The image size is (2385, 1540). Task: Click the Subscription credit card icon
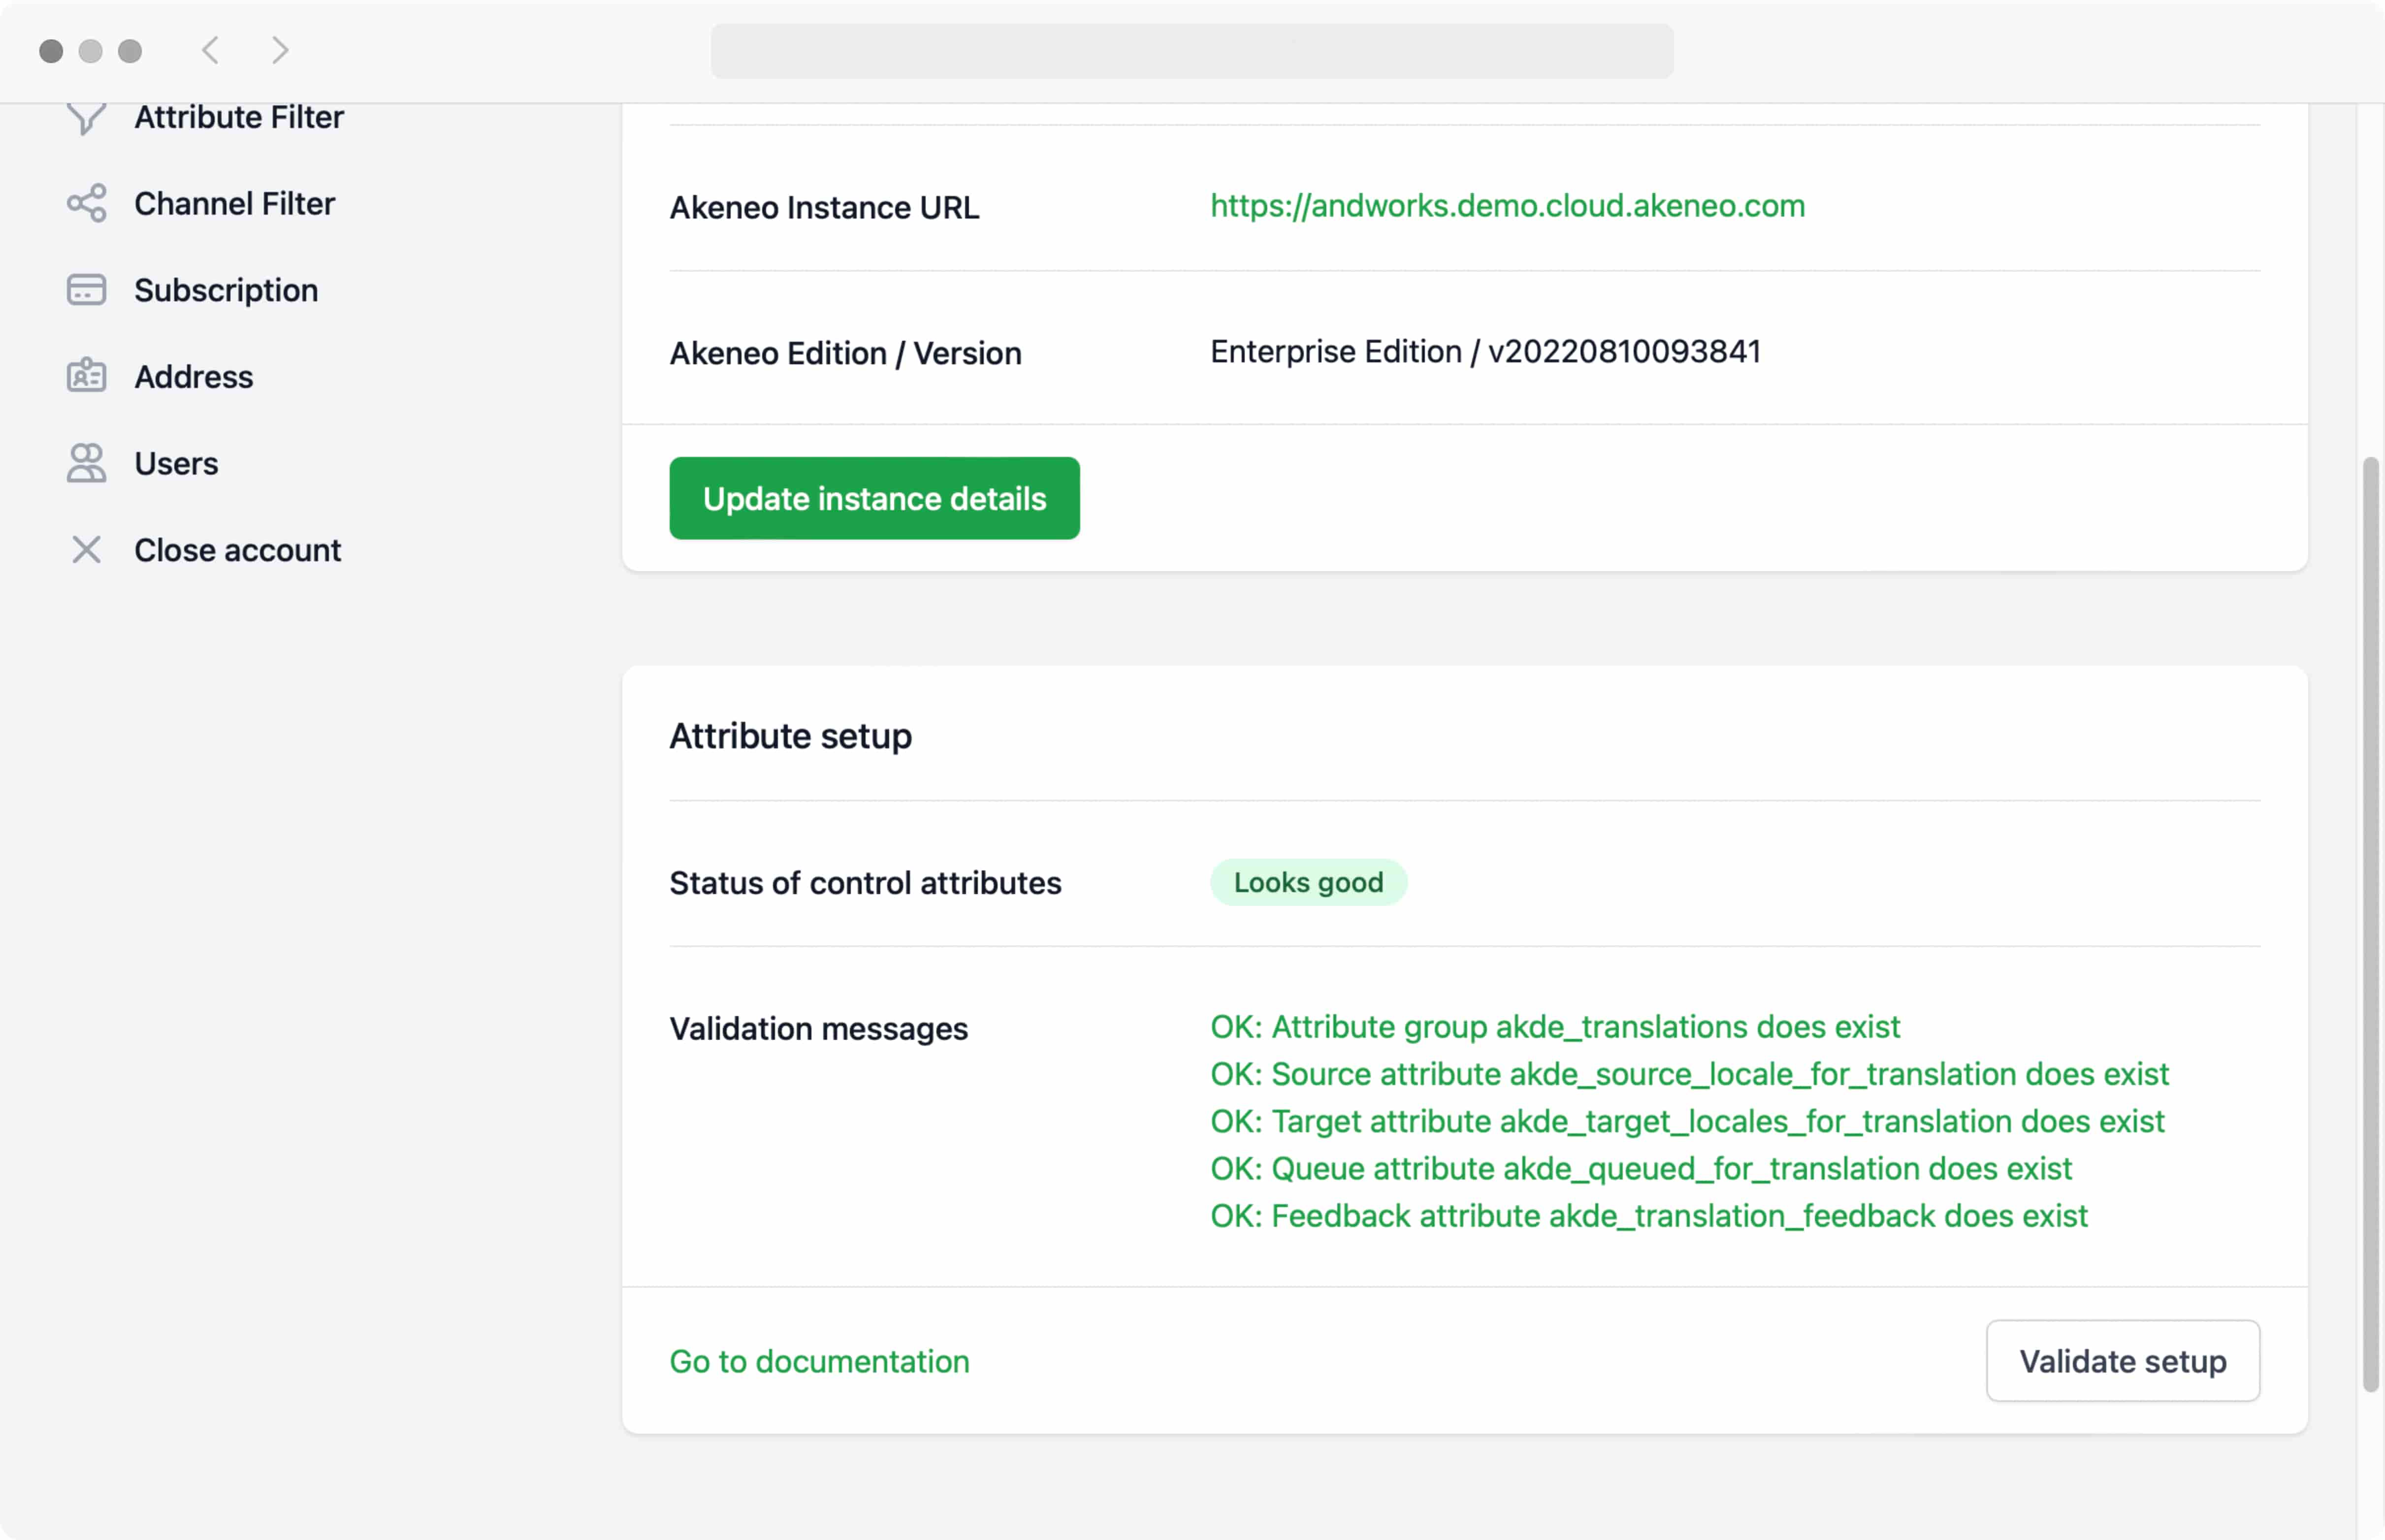86,290
